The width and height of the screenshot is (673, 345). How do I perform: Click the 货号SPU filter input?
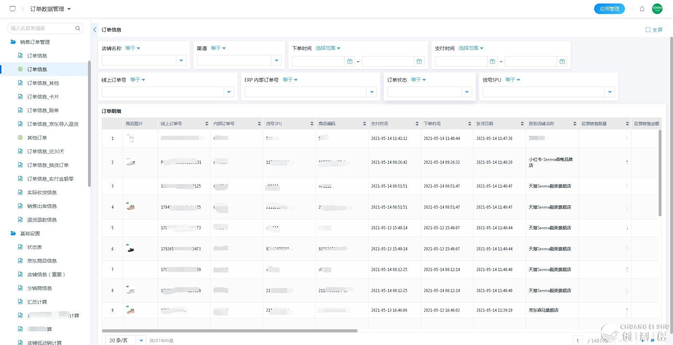(544, 92)
